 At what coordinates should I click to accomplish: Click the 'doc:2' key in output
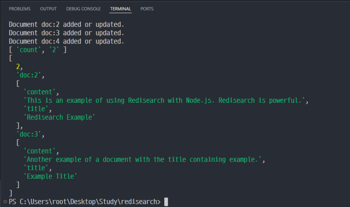pos(30,75)
